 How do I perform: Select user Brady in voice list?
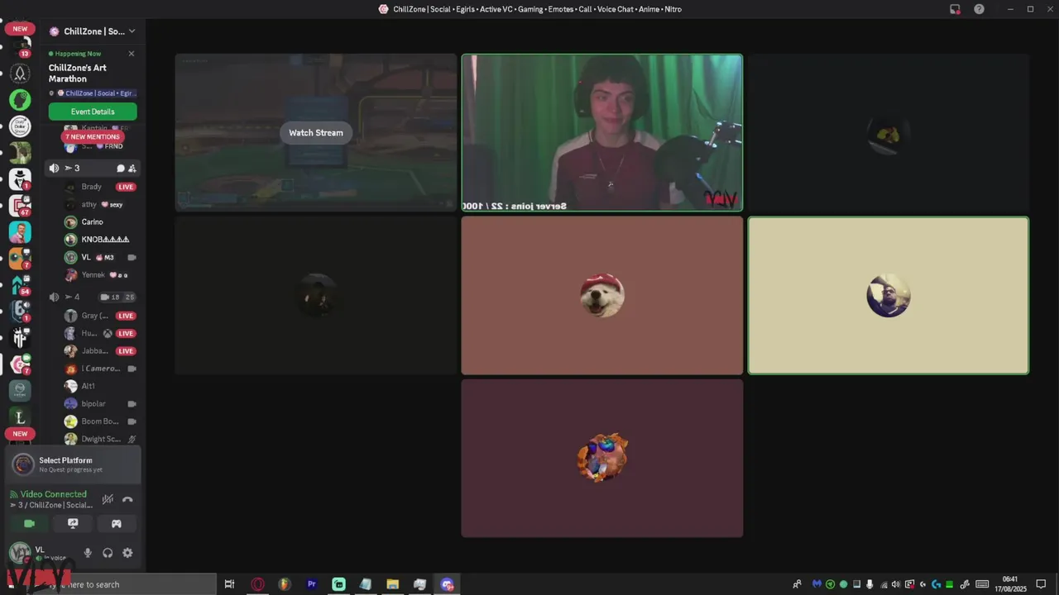101,187
